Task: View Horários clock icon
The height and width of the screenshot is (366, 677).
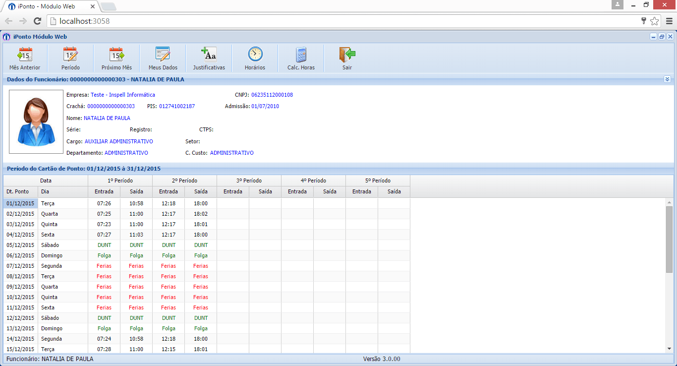Action: [255, 55]
